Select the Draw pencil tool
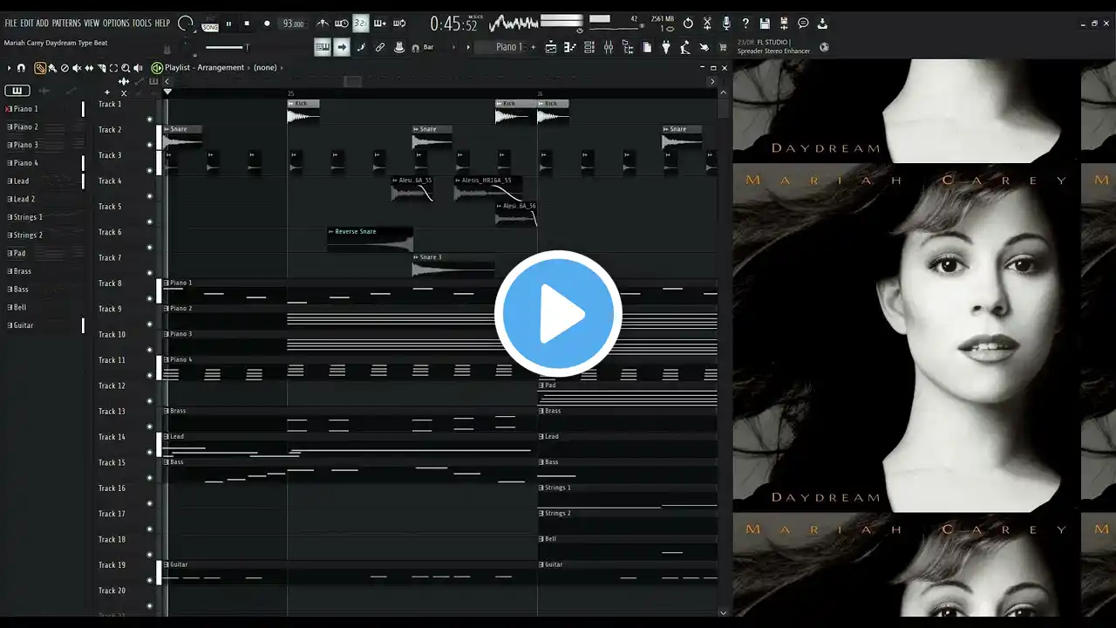The width and height of the screenshot is (1116, 628). click(x=40, y=68)
